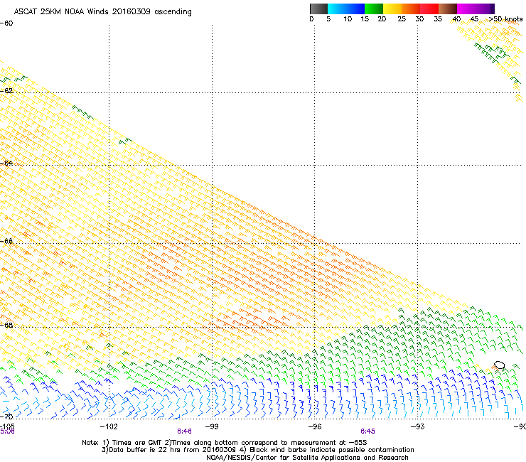
Task: Click the -96 longitude axis label
Action: coord(315,426)
